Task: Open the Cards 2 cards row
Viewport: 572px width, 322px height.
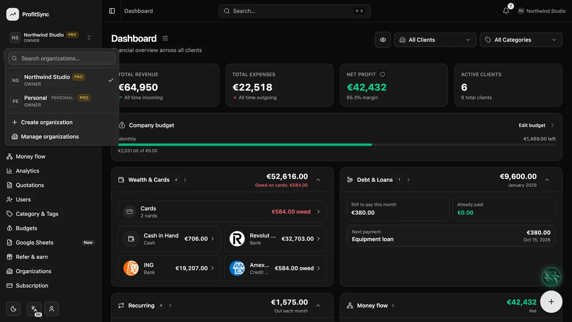Action: click(x=223, y=212)
